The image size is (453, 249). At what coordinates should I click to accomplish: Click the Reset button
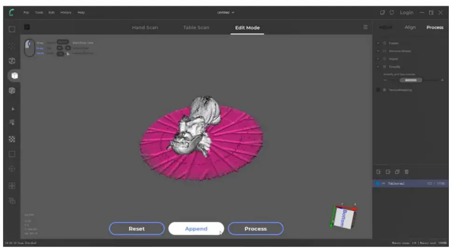pos(137,229)
